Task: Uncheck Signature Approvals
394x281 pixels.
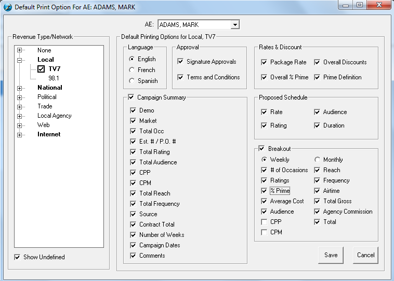Action: (x=180, y=62)
